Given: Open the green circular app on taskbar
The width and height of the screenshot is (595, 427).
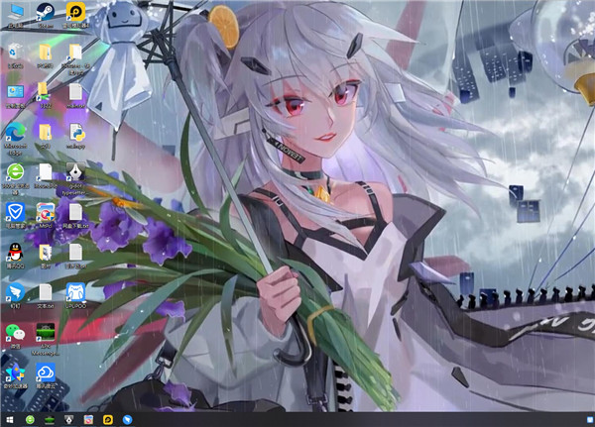Looking at the screenshot, I should (30, 419).
